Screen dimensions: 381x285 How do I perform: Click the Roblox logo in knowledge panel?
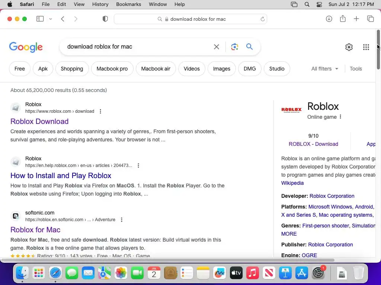coord(291,110)
